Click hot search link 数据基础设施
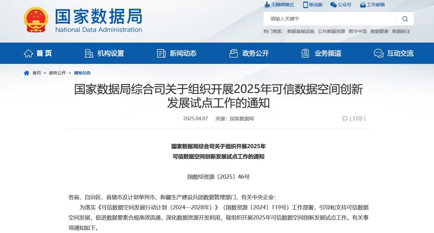 pyautogui.click(x=301, y=31)
